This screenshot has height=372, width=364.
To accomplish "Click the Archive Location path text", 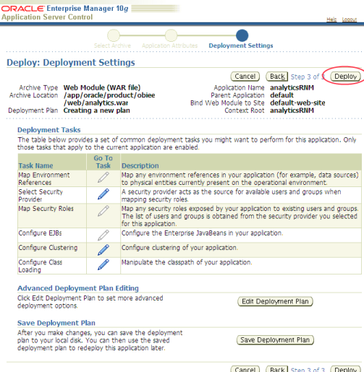I will pos(109,99).
